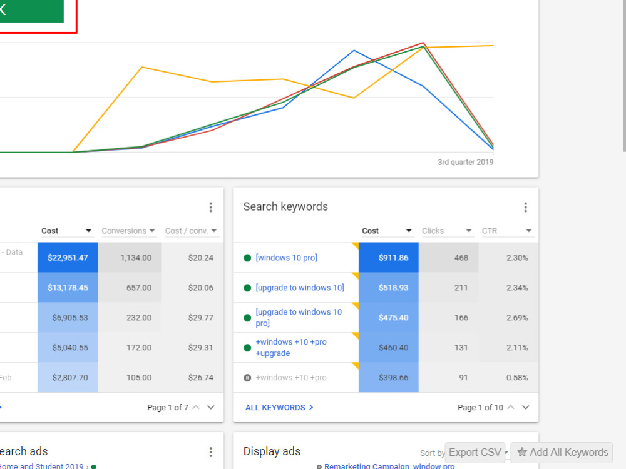Click $13,178.45 cost cell
Screen dimensions: 626x469
click(68, 288)
